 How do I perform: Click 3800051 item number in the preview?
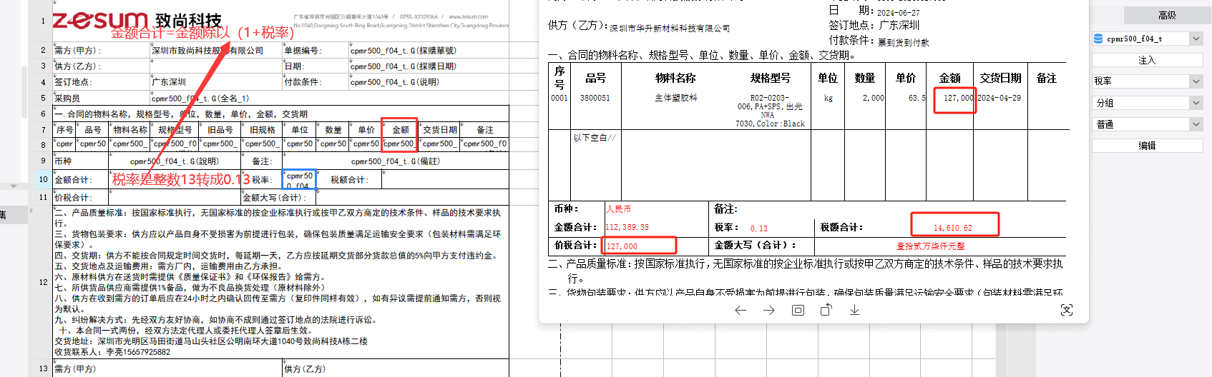595,98
